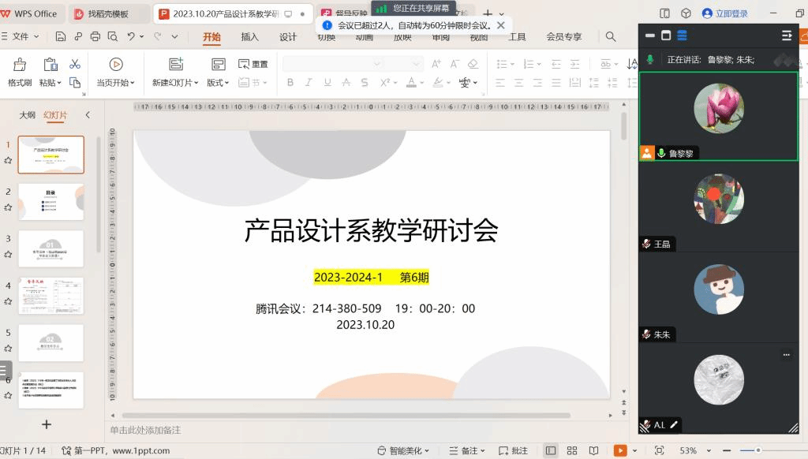Collapse the meeting video panel sidebar icon
Screen dimensions: 808x459
point(786,35)
